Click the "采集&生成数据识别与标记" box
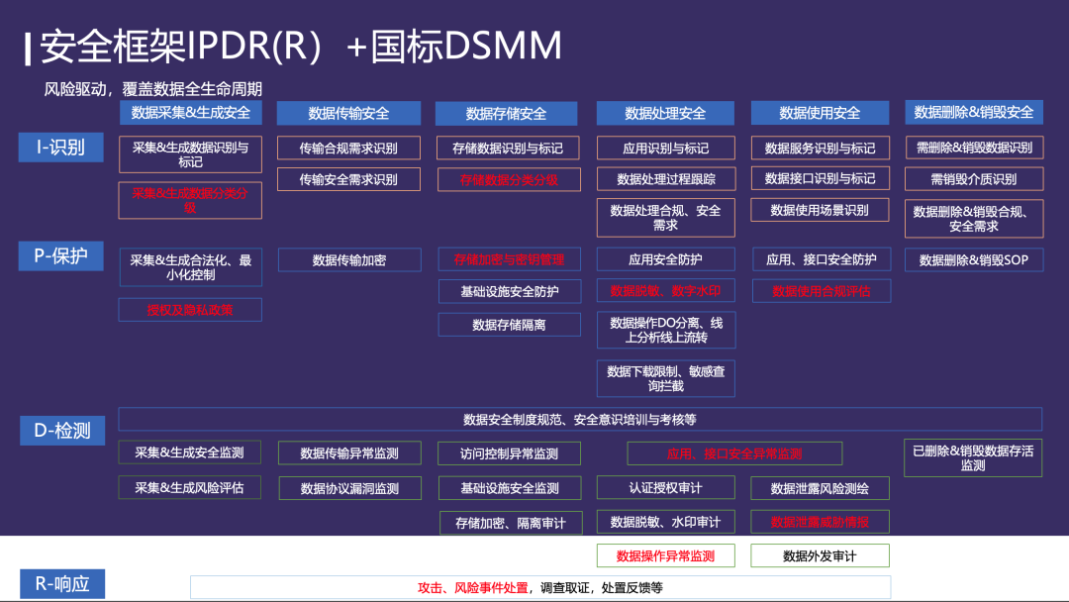 (190, 154)
